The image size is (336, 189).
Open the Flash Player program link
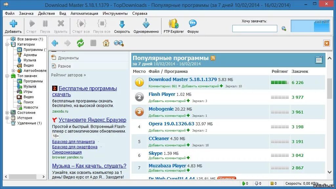point(162,94)
